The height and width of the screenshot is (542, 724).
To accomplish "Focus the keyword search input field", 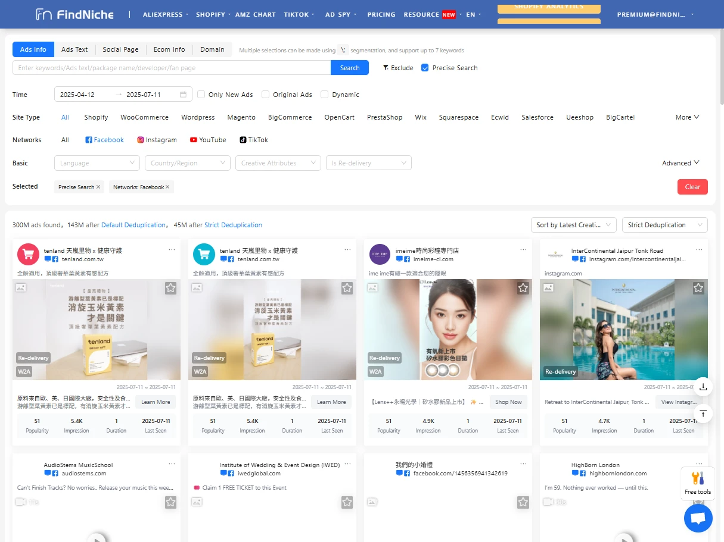I will click(172, 68).
